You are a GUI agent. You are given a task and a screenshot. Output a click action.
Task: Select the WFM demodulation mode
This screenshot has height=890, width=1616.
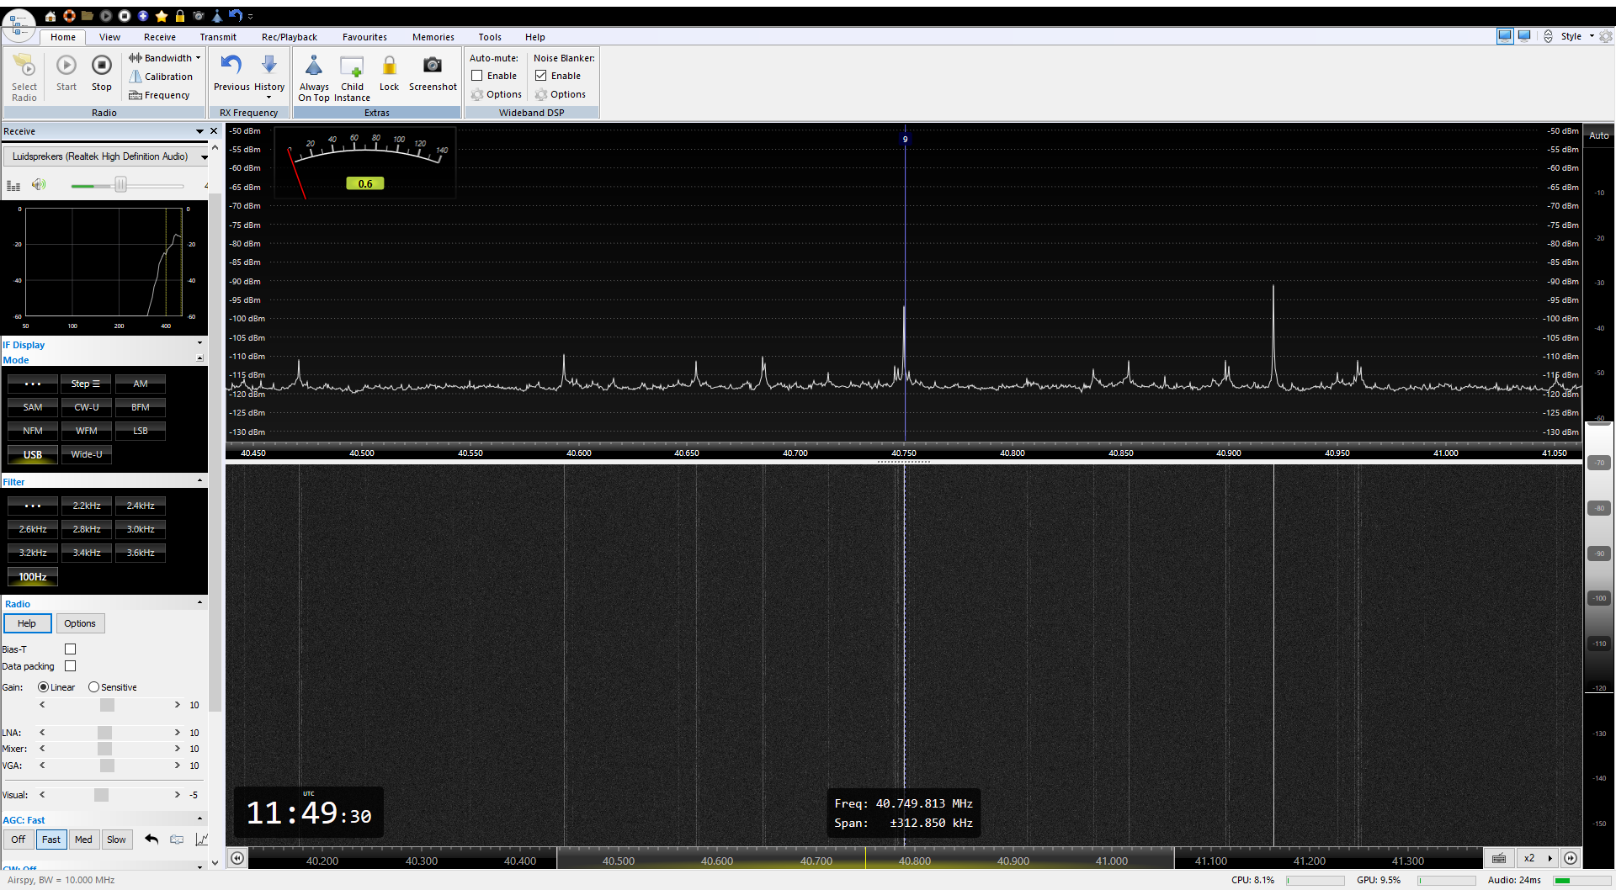(87, 431)
